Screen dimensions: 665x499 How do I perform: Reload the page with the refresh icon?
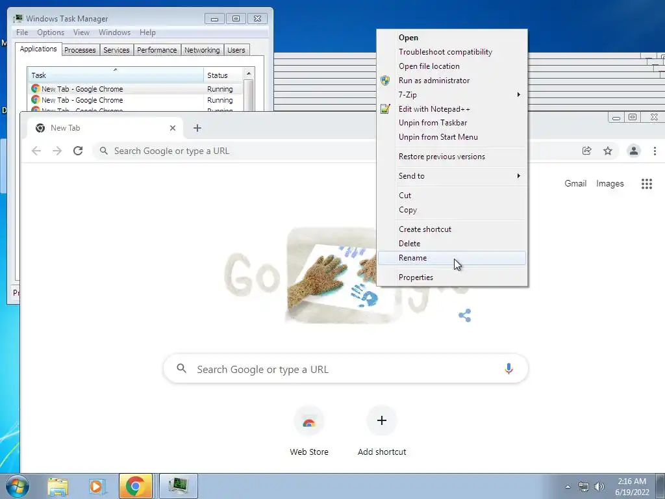click(x=78, y=151)
